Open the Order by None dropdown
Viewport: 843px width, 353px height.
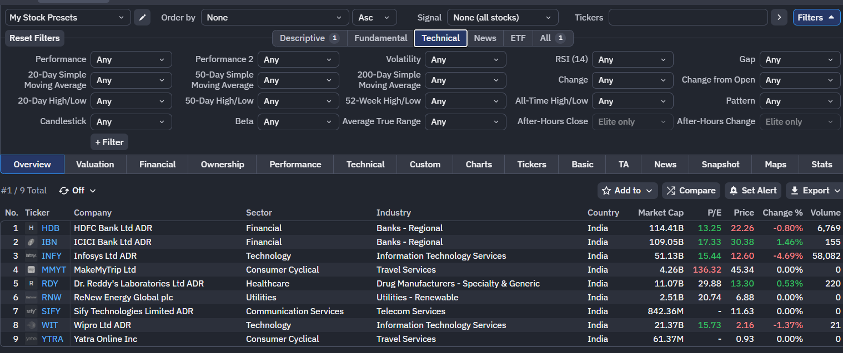[x=275, y=17]
